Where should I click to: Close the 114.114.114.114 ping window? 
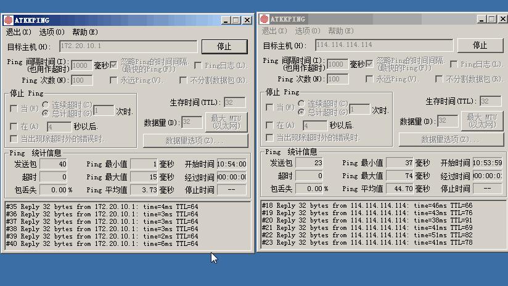(501, 19)
